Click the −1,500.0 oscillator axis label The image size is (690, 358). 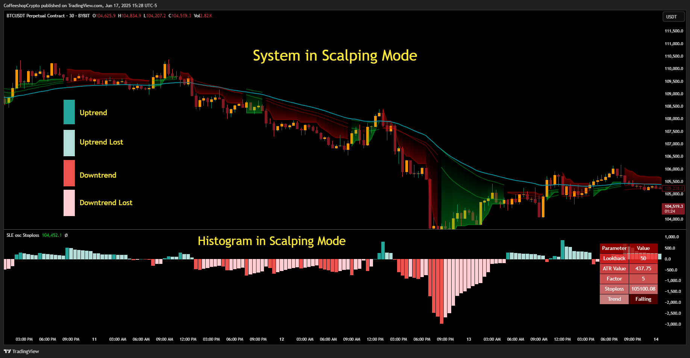[673, 291]
